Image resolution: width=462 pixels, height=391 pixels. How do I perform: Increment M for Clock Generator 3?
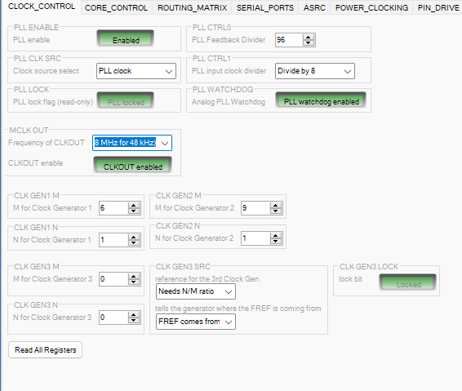(134, 276)
